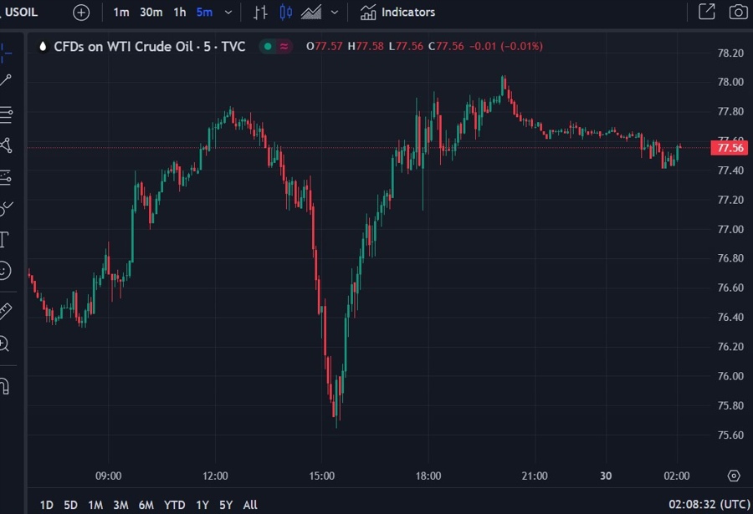Select the active 5m timeframe
The width and height of the screenshot is (753, 514).
(204, 13)
